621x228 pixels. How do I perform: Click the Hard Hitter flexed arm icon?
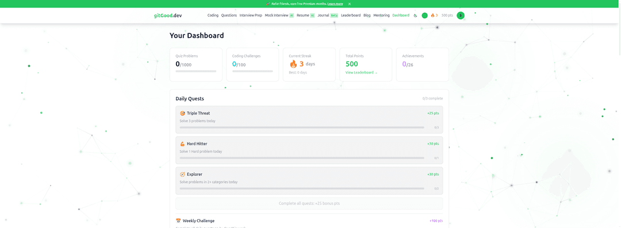coord(182,144)
